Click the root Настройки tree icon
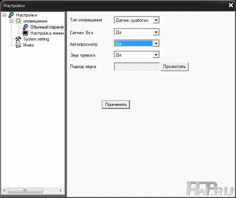The height and width of the screenshot is (198, 236). (x=11, y=15)
